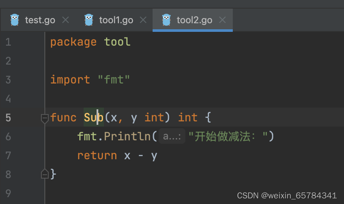Click the "fmt" import string

pos(114,80)
